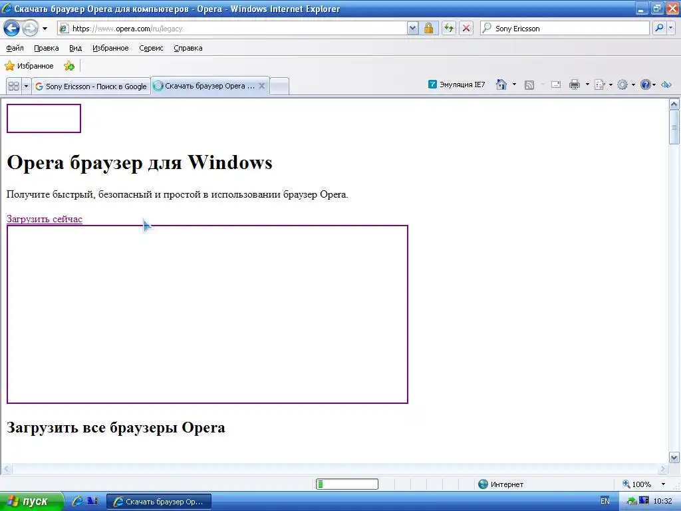Click the network monitor tray icon
Image resolution: width=681 pixels, height=511 pixels.
(644, 502)
